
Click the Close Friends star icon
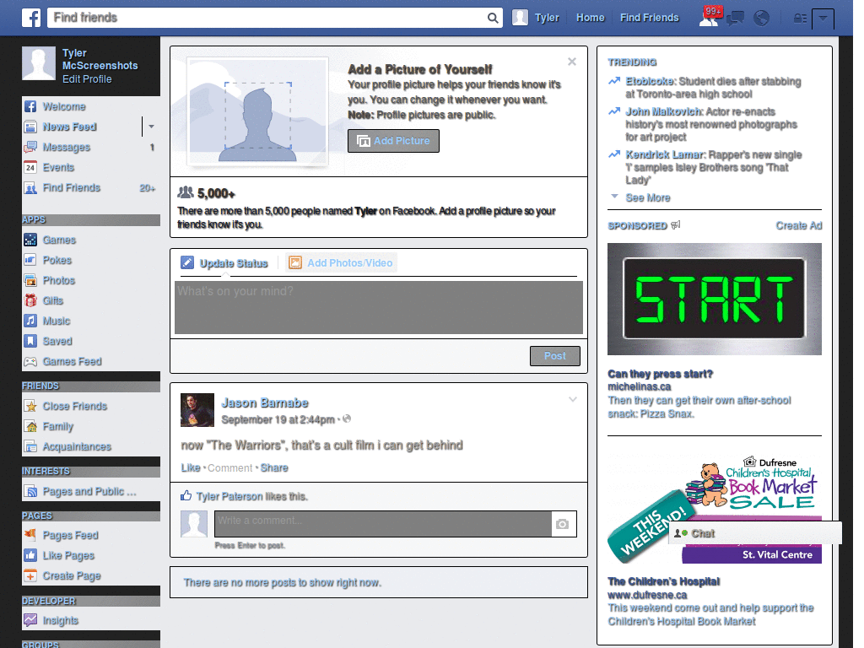[x=30, y=406]
